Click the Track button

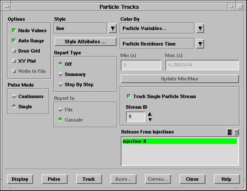pos(89,179)
